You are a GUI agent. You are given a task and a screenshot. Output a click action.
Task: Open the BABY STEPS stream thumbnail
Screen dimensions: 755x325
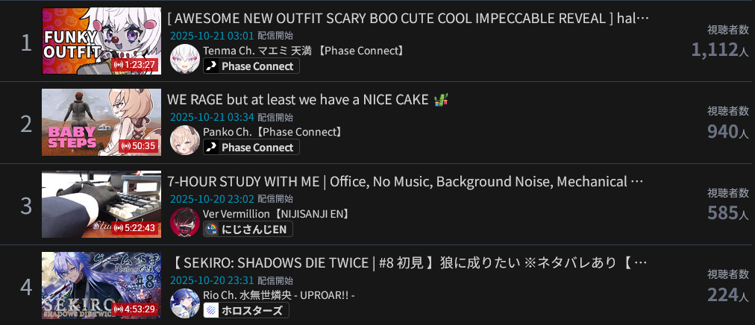coord(101,122)
